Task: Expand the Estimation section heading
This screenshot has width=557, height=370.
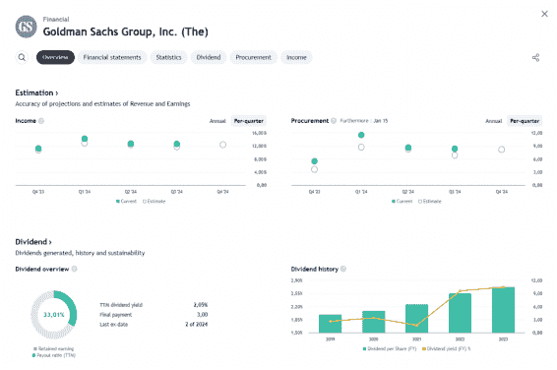Action: pyautogui.click(x=36, y=92)
